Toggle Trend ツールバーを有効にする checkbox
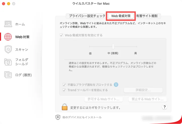 click(64, 90)
